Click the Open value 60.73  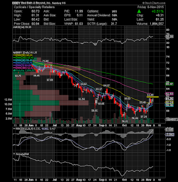click(35, 11)
